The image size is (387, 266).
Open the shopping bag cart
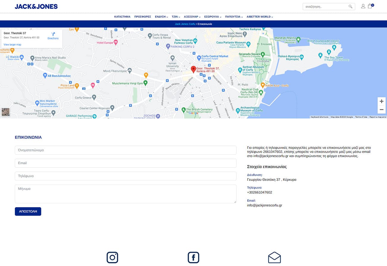pos(370,6)
